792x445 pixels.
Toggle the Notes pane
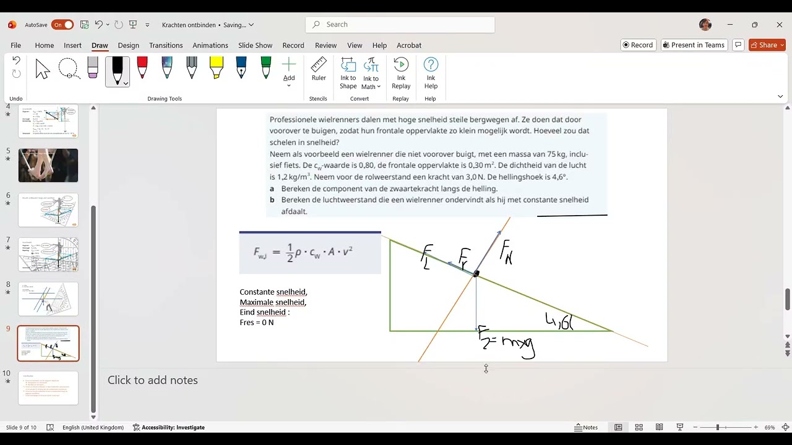pos(586,427)
